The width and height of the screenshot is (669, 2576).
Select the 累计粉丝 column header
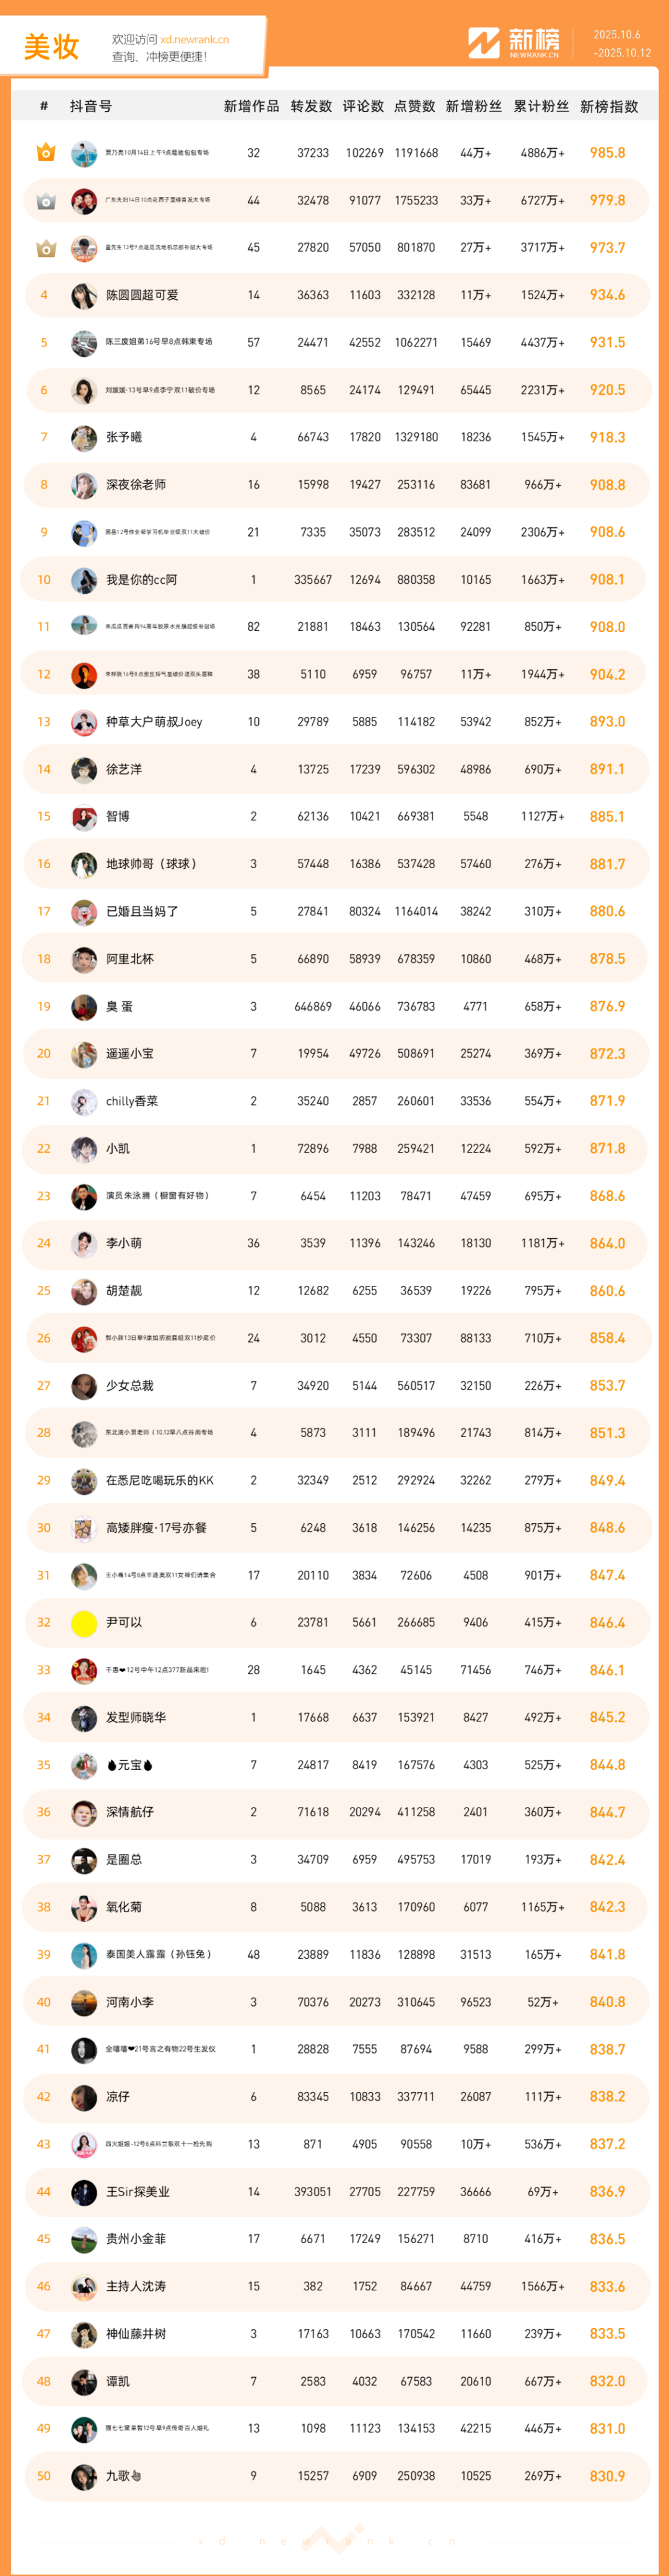541,106
